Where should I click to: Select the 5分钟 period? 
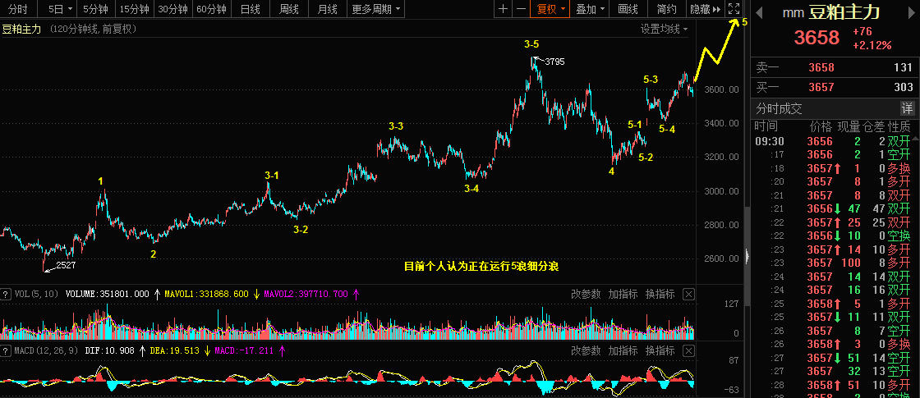tap(95, 9)
